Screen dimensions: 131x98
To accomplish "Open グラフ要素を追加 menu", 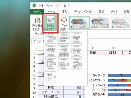I will point(37,24).
